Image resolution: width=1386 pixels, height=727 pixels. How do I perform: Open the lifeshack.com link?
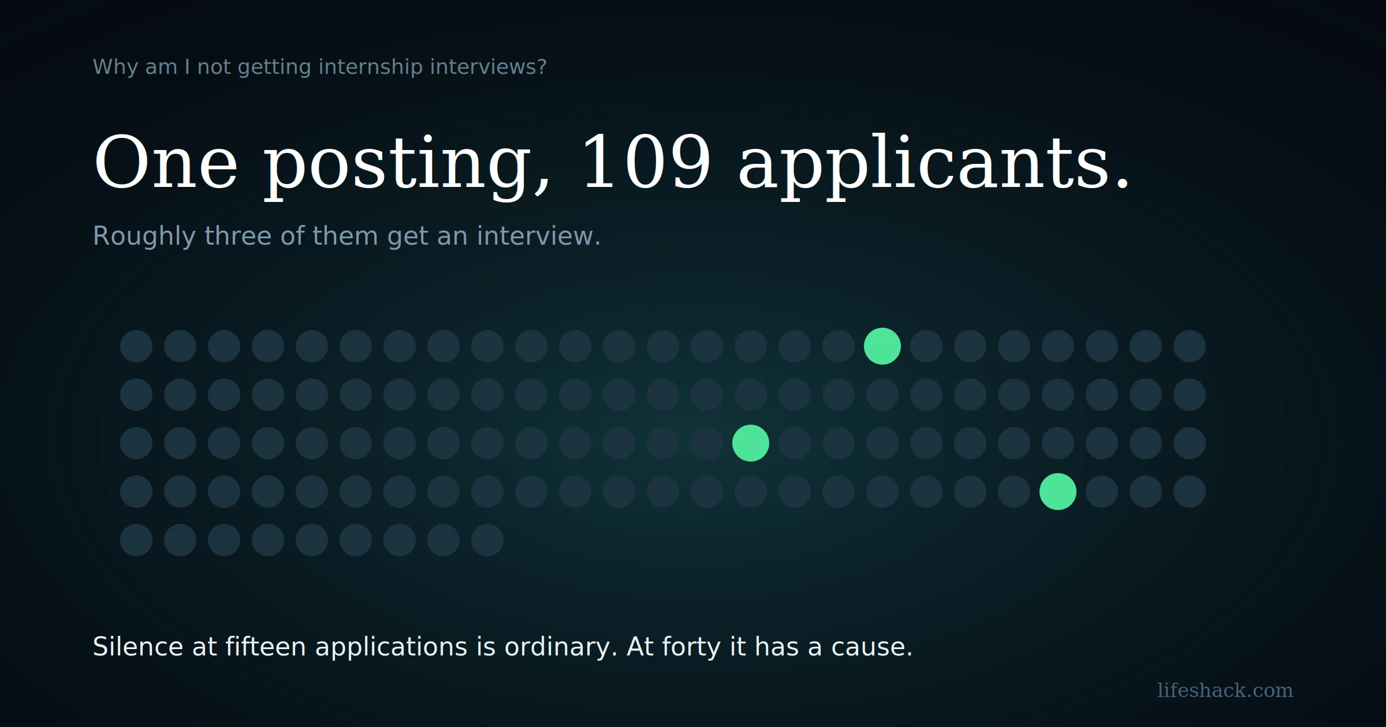[1225, 690]
